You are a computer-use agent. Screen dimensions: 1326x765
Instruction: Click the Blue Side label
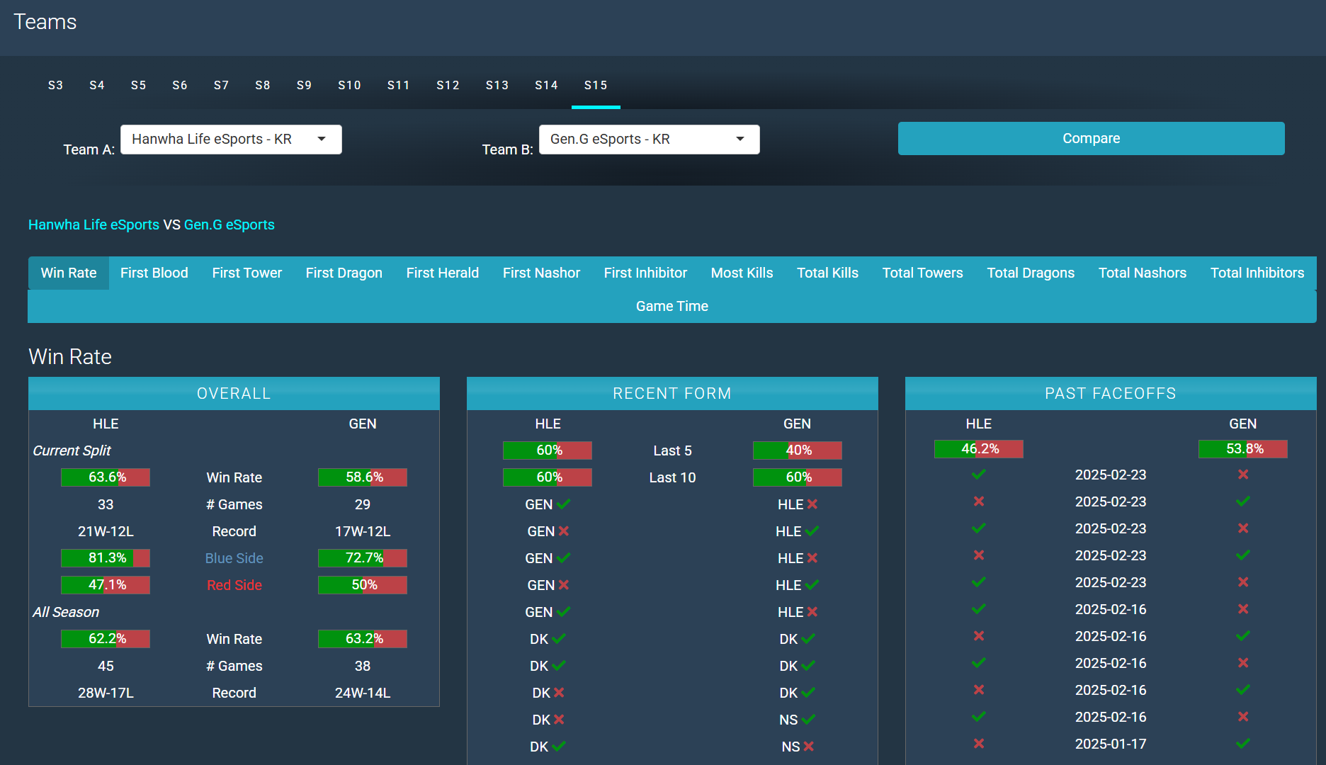coord(234,558)
